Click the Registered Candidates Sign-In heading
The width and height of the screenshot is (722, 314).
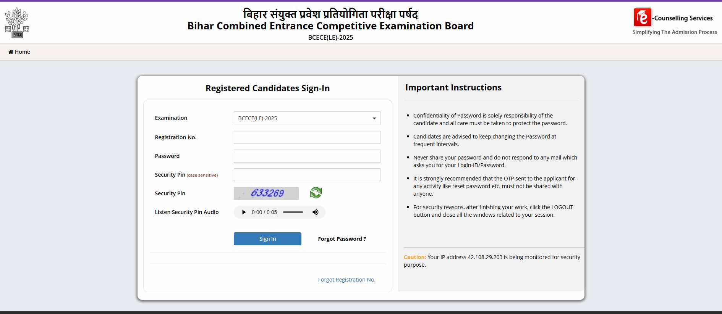click(267, 88)
